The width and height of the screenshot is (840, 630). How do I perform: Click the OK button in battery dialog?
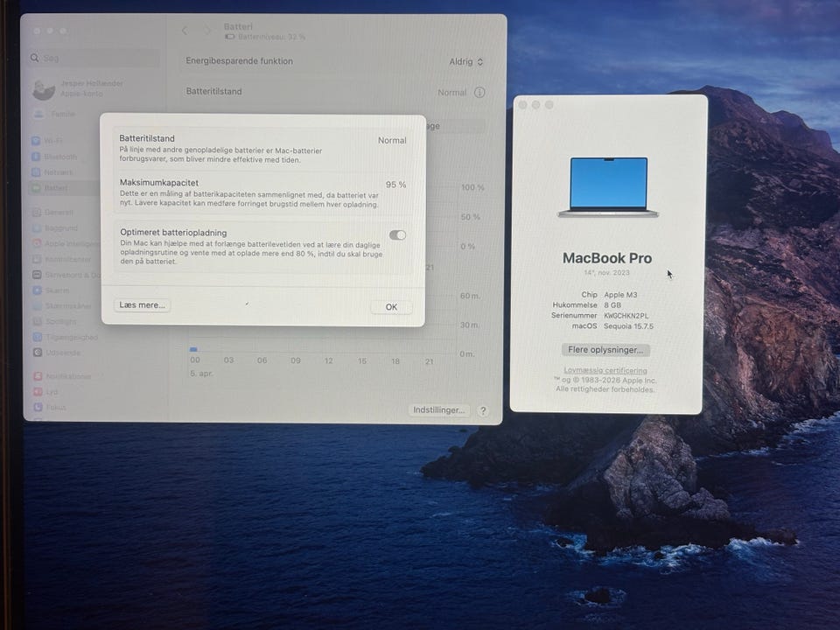[x=391, y=307]
